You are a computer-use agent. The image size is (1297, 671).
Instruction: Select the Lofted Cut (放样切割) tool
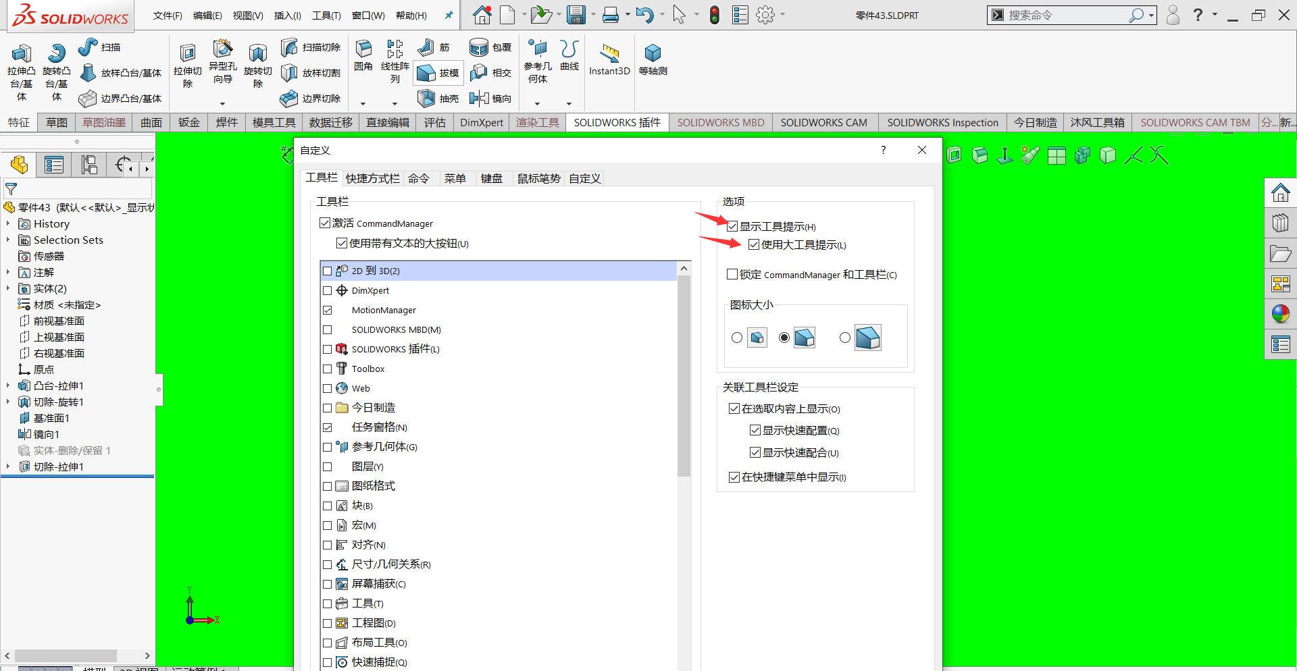coord(311,73)
